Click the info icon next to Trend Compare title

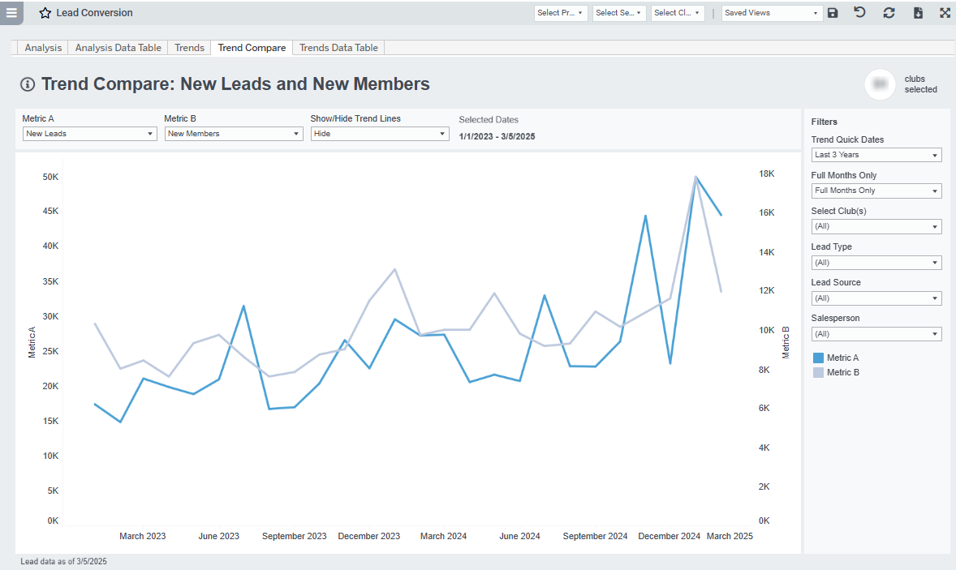(x=27, y=84)
